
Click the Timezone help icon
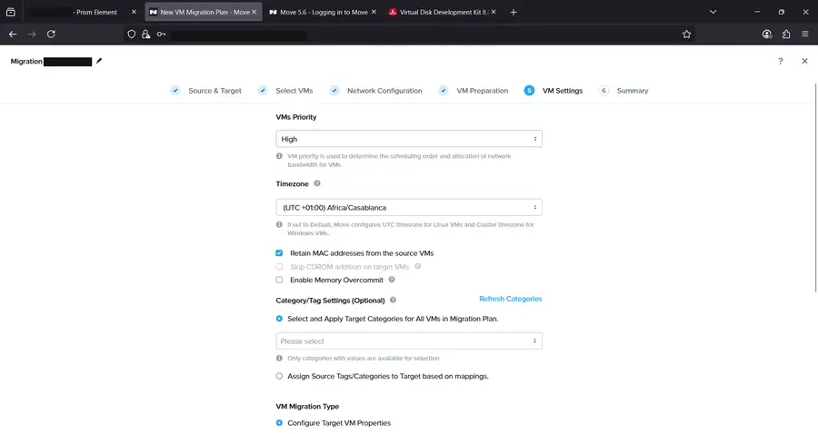pyautogui.click(x=317, y=183)
